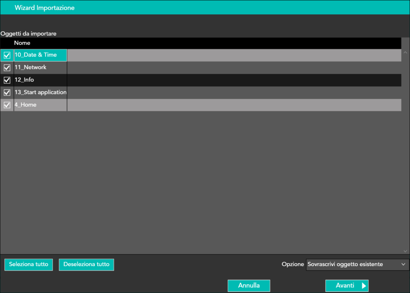Image resolution: width=410 pixels, height=293 pixels.
Task: Click the list's vertical scrollbar track
Action: click(x=405, y=152)
